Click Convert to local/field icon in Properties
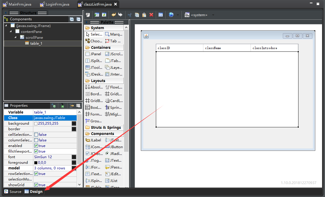The width and height of the screenshot is (325, 197). [x=54, y=106]
